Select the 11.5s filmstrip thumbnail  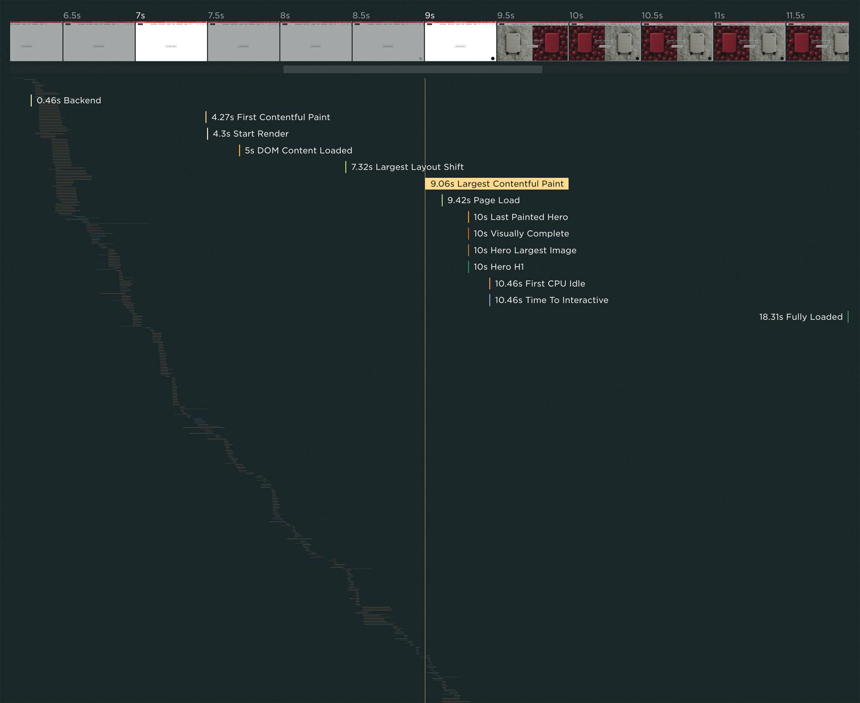pos(817,42)
